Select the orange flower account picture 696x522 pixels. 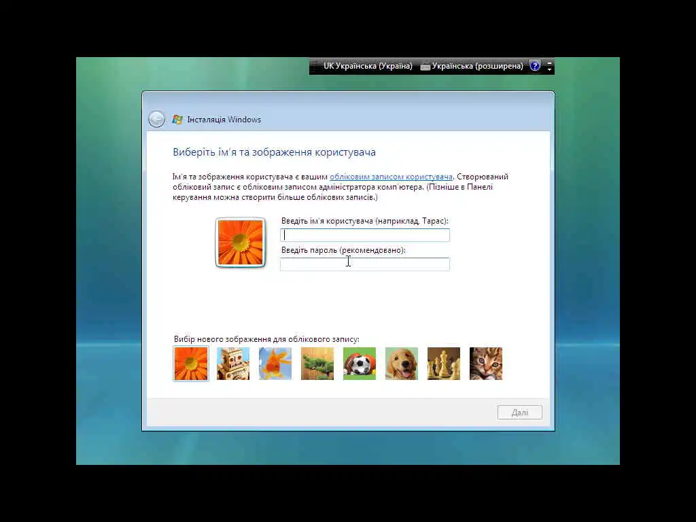tap(191, 364)
